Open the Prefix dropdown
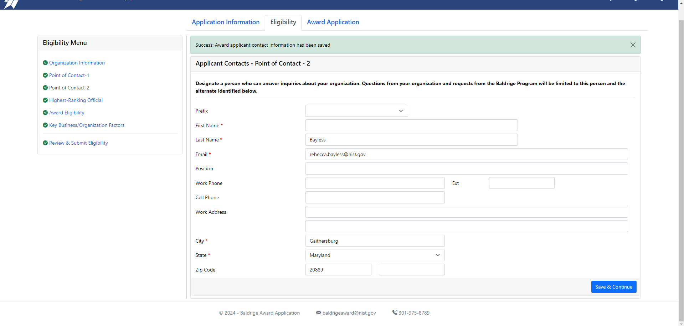 pyautogui.click(x=356, y=111)
